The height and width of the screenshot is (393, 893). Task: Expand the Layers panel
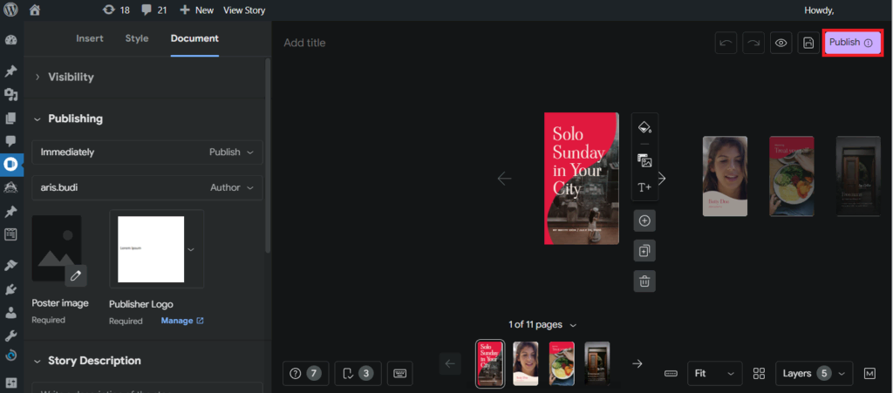[x=814, y=374]
